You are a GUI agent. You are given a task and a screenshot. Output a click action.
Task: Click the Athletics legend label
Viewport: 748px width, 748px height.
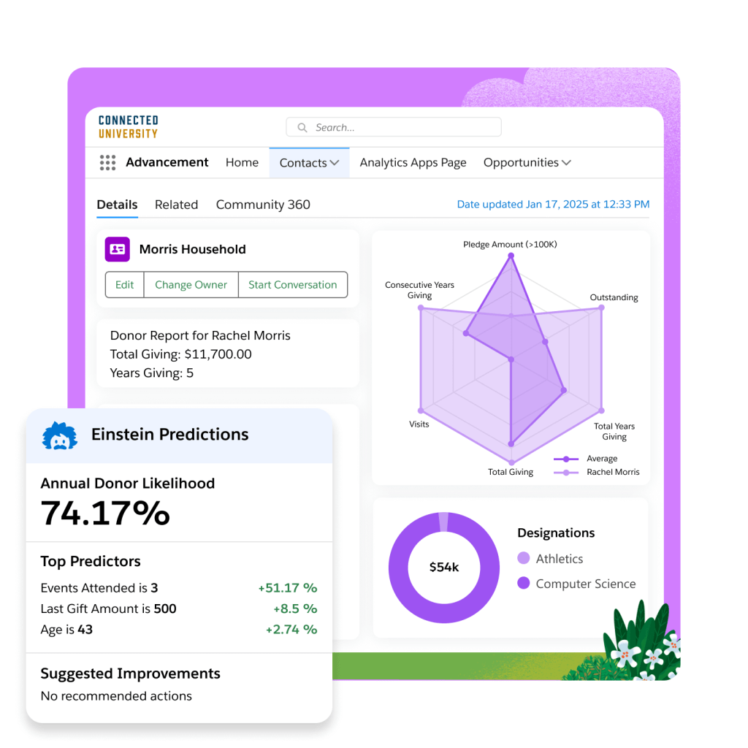pos(560,559)
